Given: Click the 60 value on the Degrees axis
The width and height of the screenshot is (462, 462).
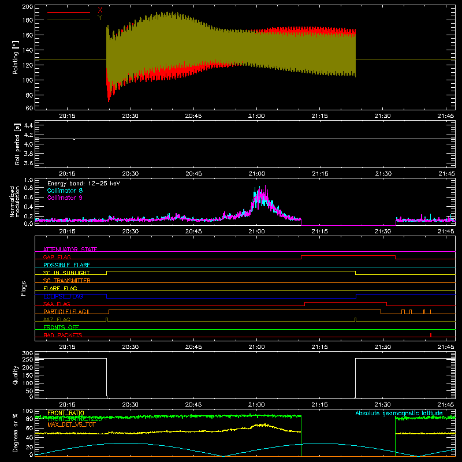Looking at the screenshot, I should 29,428.
